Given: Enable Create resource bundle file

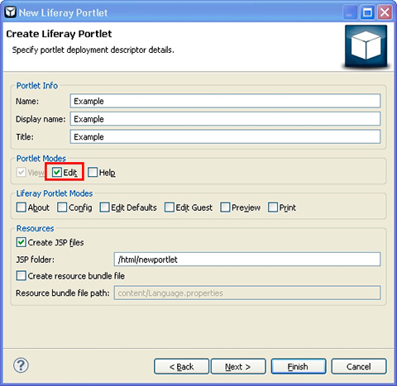Looking at the screenshot, I should (x=22, y=276).
